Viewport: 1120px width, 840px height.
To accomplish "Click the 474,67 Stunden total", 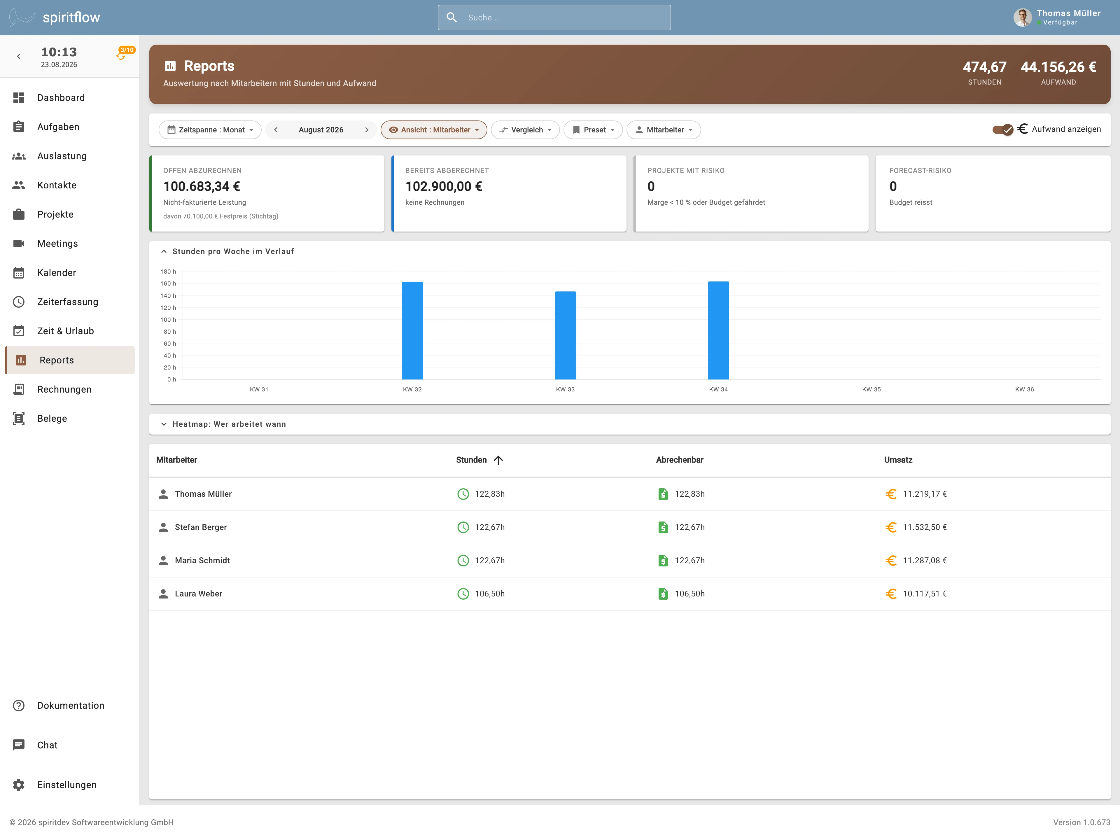I will click(x=984, y=67).
